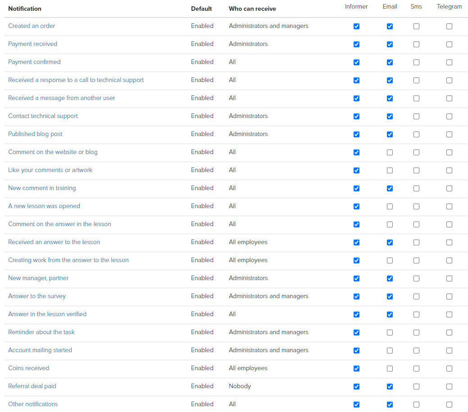Open 'Comment on the website or blog' link

(53, 152)
